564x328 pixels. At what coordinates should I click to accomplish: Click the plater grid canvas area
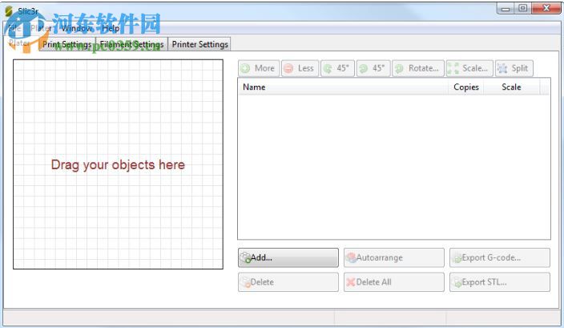pyautogui.click(x=118, y=164)
